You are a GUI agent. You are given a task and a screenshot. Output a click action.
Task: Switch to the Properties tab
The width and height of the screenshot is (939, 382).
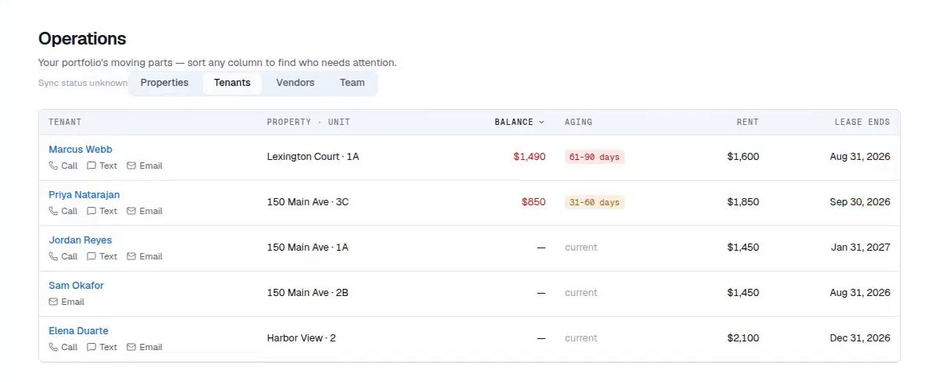pos(165,84)
